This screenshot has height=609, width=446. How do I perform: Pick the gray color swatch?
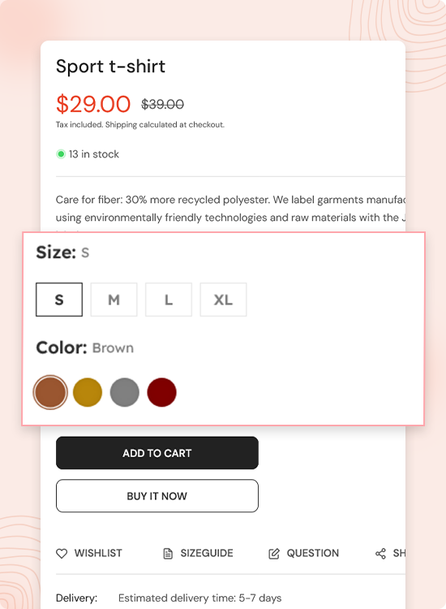(x=125, y=392)
